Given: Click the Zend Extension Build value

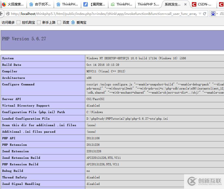Looking at the screenshot, I should pos(103,158).
